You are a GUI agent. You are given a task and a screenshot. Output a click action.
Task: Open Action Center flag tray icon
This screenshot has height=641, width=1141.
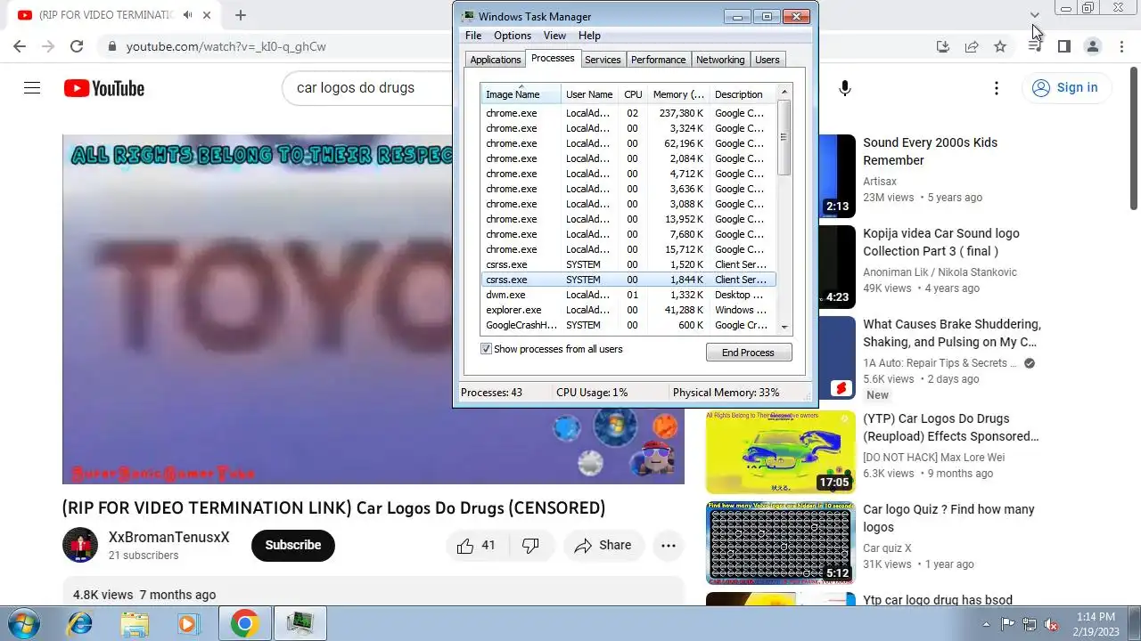click(x=1007, y=624)
